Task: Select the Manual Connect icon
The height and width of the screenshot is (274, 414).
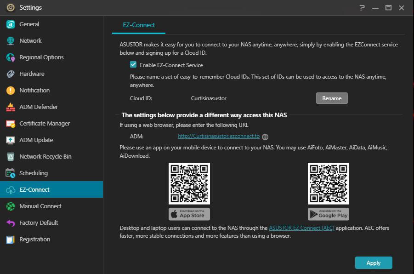Action: coord(11,206)
